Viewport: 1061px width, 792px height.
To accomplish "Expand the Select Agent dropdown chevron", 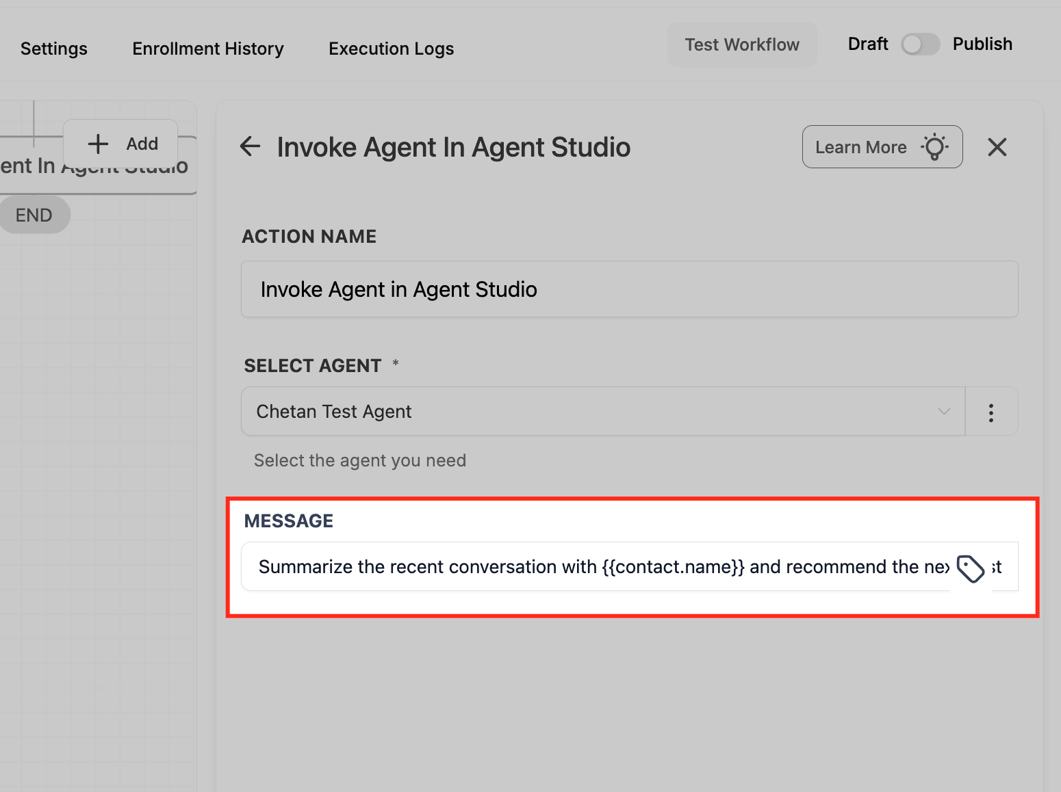I will tap(944, 412).
